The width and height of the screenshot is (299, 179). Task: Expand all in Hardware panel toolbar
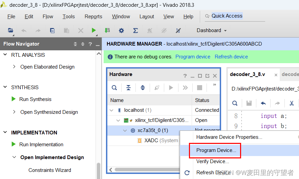click(x=143, y=88)
